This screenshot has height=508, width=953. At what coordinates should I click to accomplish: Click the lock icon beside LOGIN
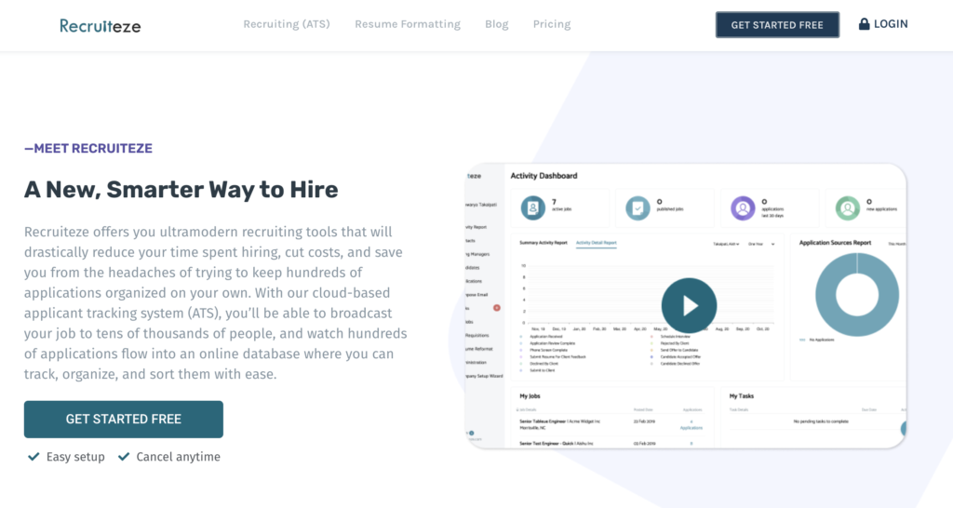[864, 23]
